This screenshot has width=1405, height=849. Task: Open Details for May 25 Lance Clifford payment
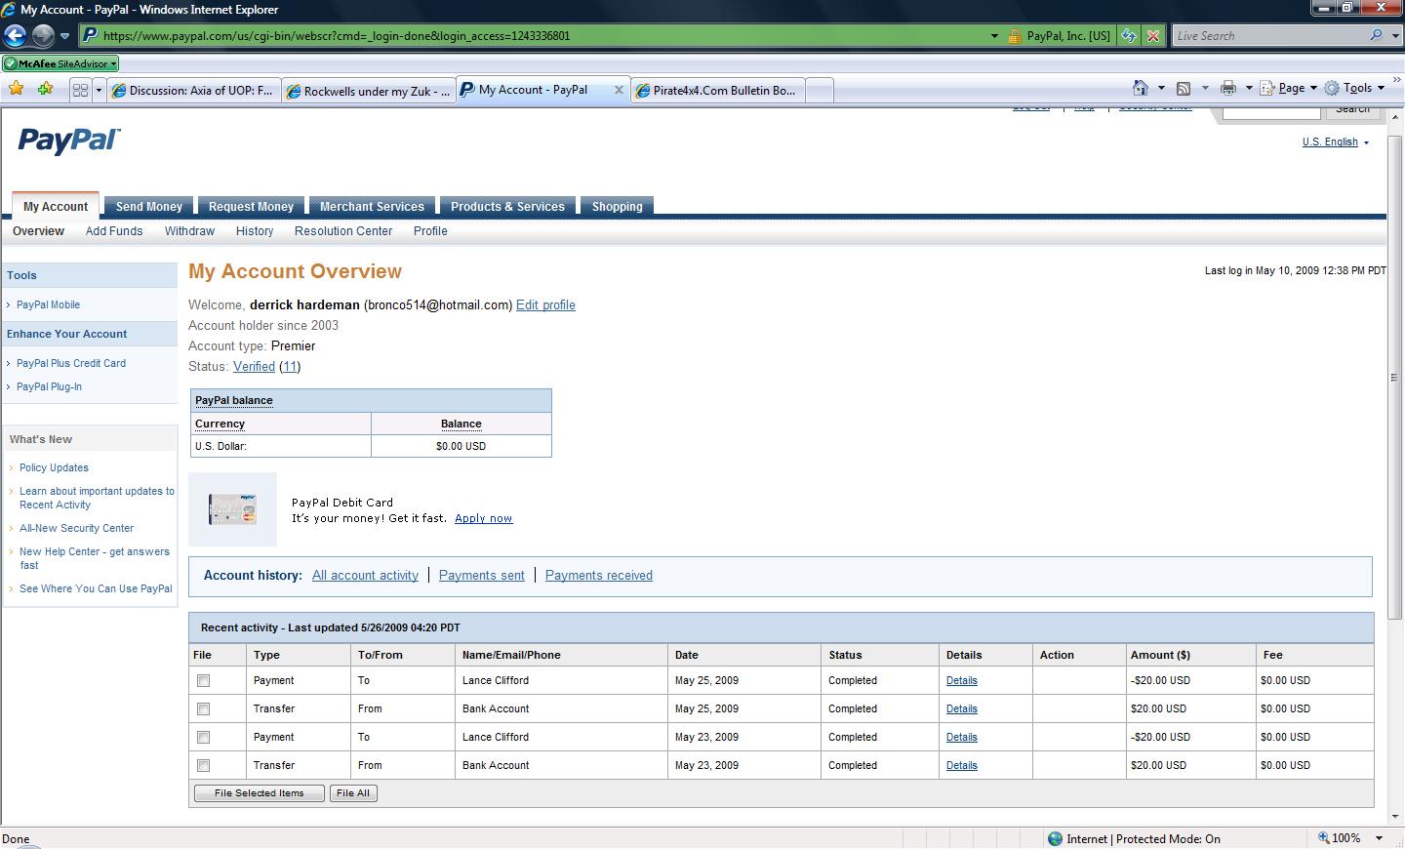[962, 681]
